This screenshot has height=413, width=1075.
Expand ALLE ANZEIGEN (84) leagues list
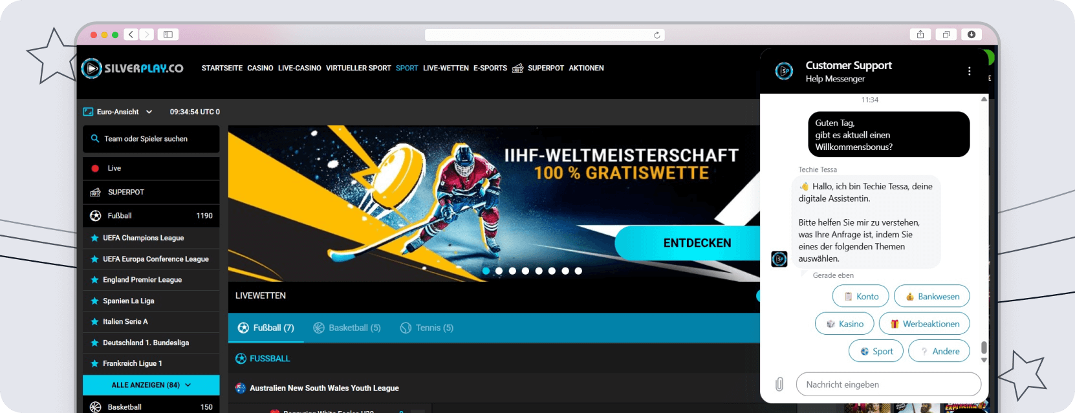151,385
